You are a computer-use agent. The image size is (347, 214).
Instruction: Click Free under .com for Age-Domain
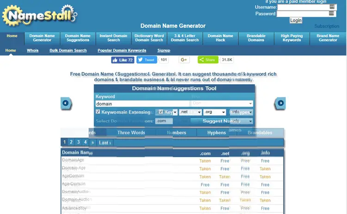(205, 185)
